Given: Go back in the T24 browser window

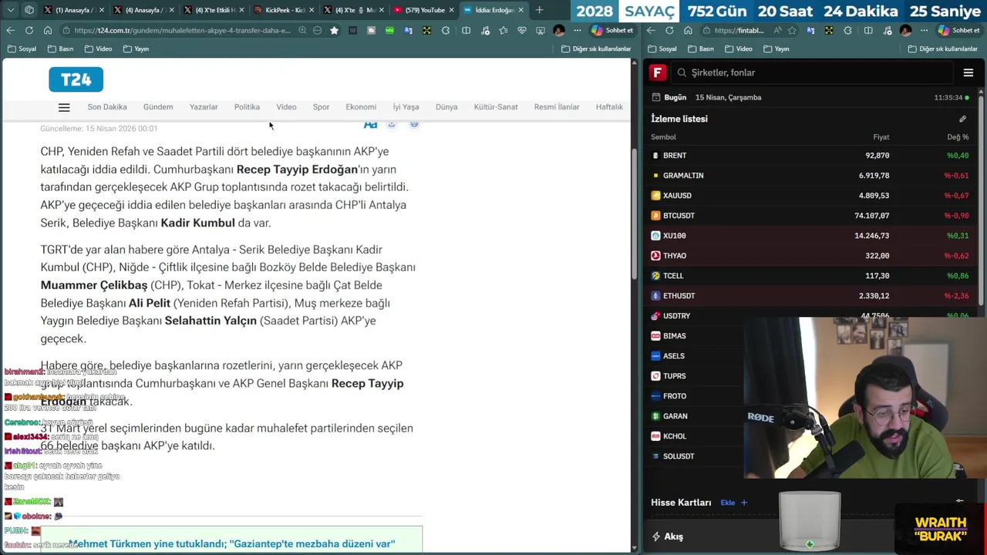Looking at the screenshot, I should (x=10, y=30).
